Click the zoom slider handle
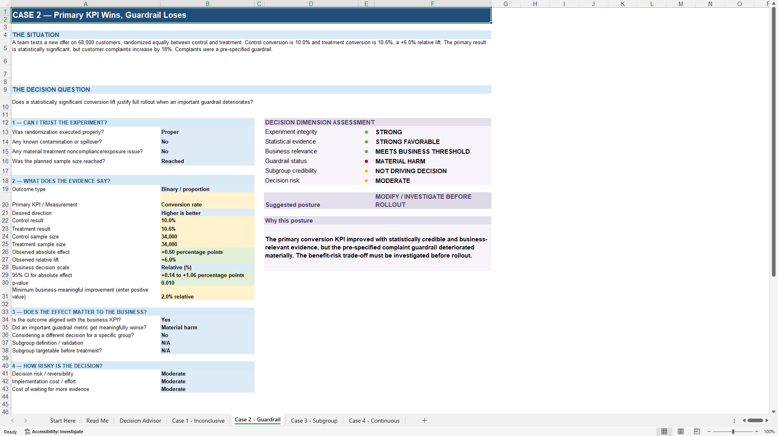Screen dimensions: 778x436 [733, 432]
